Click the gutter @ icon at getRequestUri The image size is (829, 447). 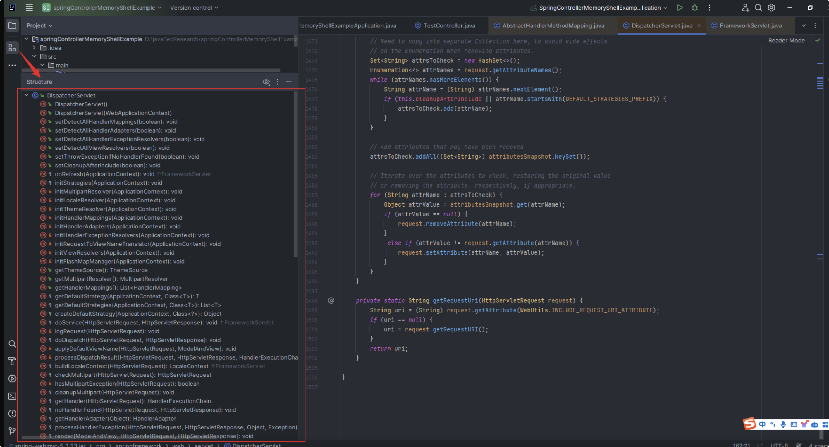(x=331, y=300)
